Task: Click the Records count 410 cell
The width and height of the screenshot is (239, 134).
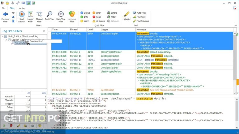Action: (22, 97)
